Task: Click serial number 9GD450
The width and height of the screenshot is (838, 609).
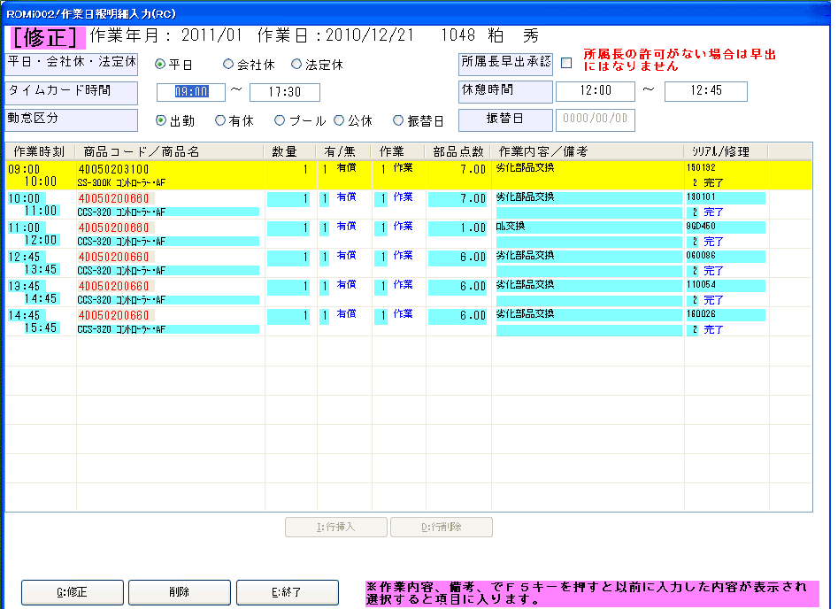Action: tap(726, 227)
